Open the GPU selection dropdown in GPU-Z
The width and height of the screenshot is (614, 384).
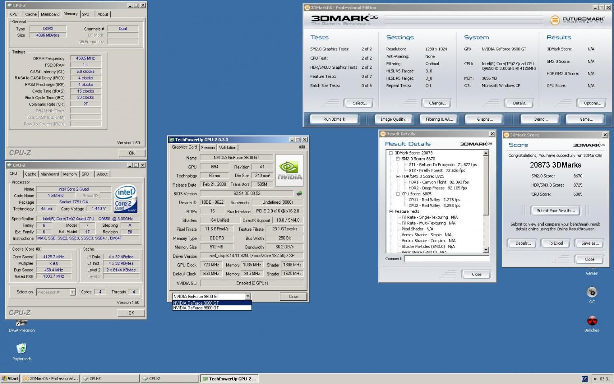248,296
